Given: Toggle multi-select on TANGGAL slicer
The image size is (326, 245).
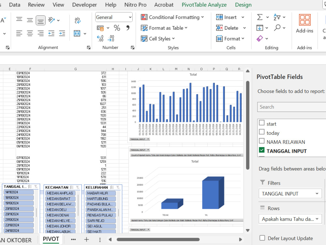Looking at the screenshot, I should click(x=30, y=187).
